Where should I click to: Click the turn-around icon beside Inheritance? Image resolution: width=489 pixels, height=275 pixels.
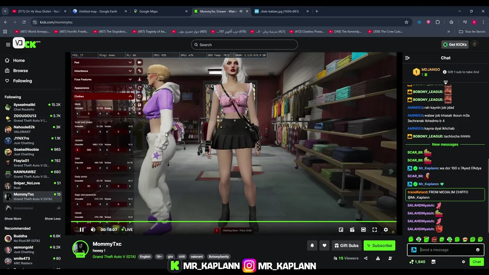click(x=139, y=71)
